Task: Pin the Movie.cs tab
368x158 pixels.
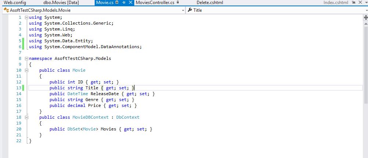Action: click(124, 3)
